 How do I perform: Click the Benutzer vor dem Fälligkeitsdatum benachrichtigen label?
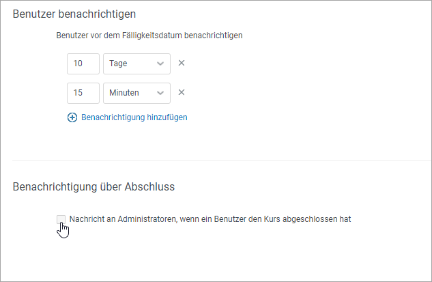tap(149, 36)
